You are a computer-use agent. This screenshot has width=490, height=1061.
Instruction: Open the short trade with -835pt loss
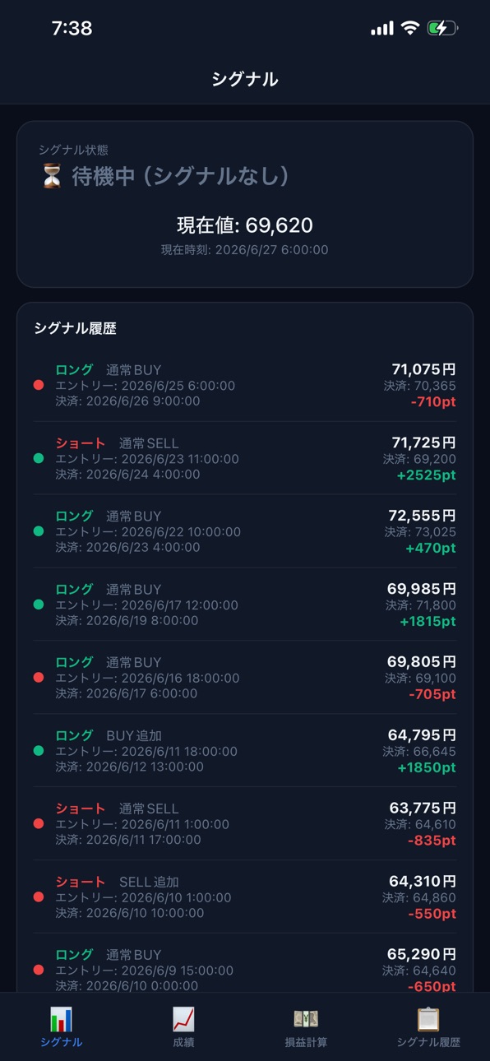[245, 824]
